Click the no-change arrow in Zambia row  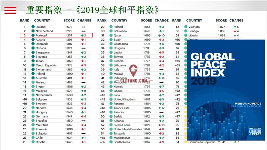pyautogui.click(x=162, y=112)
